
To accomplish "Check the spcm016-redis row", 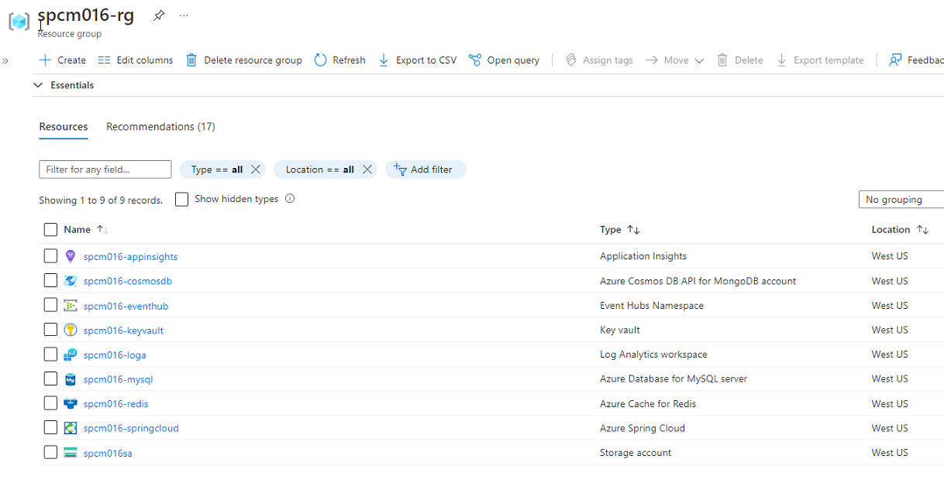I will [50, 403].
